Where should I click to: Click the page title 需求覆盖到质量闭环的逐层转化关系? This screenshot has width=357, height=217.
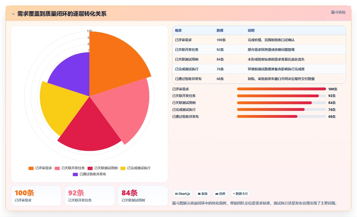[x=62, y=14]
